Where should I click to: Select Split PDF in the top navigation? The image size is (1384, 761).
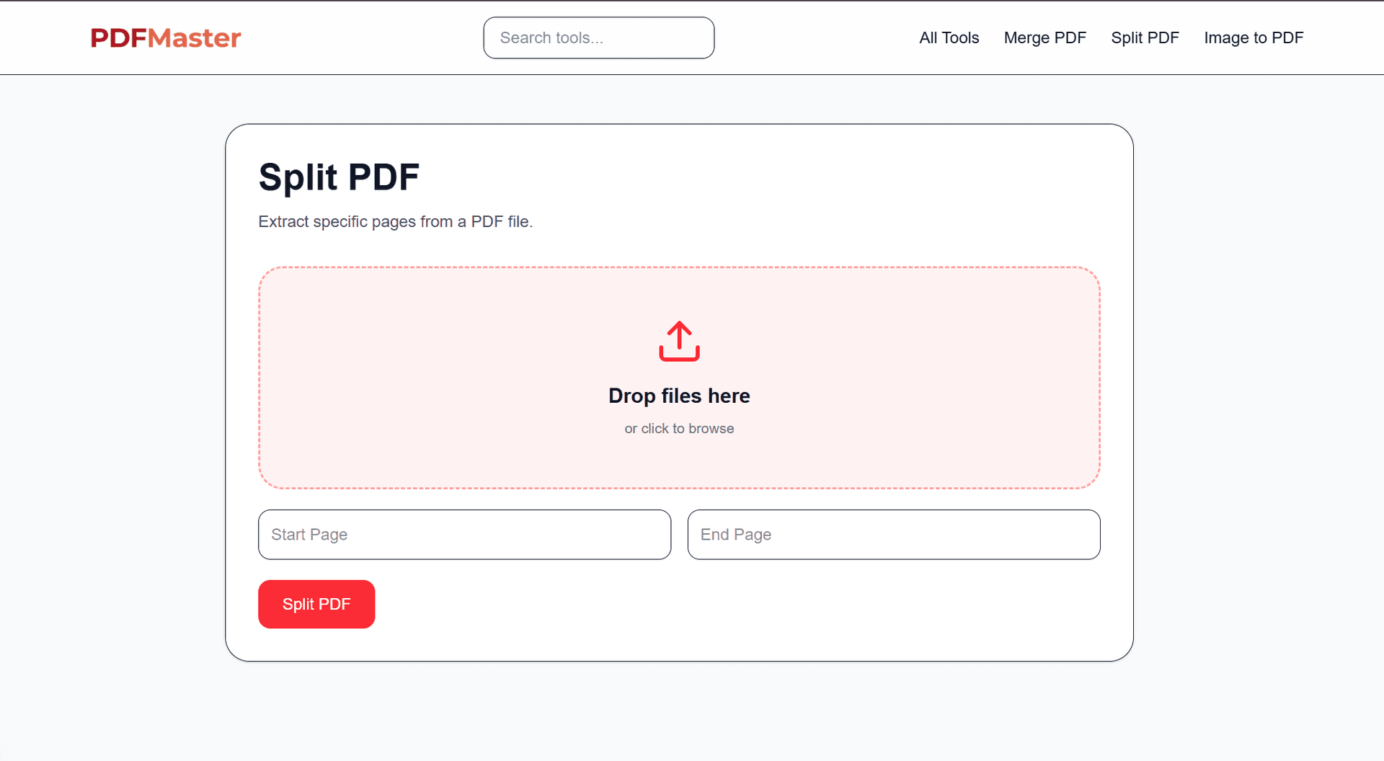point(1145,37)
